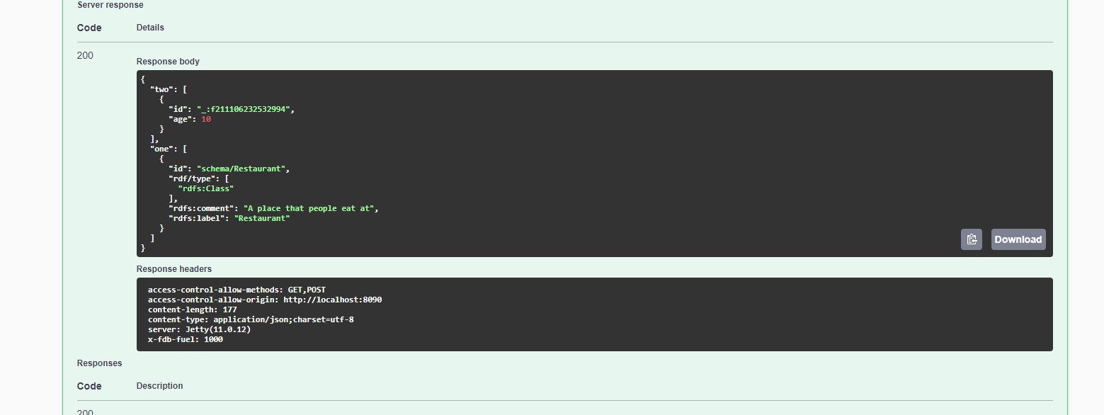Select the age value 10 in the JSON
Image resolution: width=1104 pixels, height=415 pixels.
point(205,118)
